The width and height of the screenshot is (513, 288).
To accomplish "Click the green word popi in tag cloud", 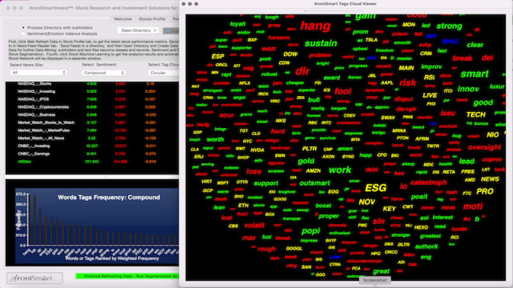I will (x=310, y=231).
